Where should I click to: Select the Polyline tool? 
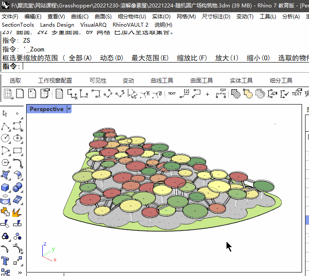tap(5, 126)
